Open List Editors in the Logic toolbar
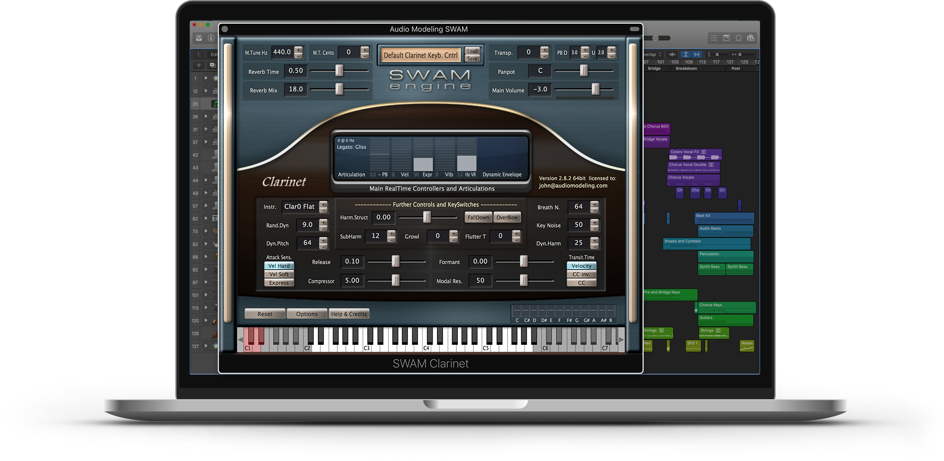Viewport: 944px width, 461px height. [x=714, y=38]
